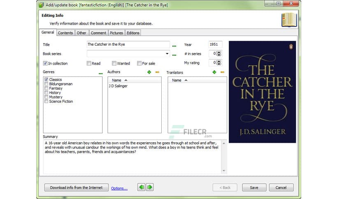The image size is (344, 199).
Task: Switch to the Contents tab
Action: pos(65,33)
